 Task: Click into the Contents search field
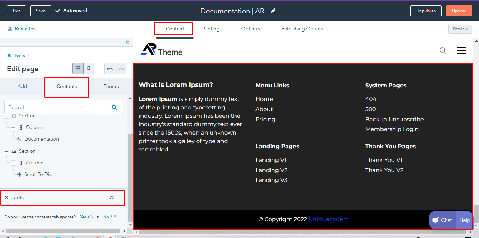click(x=56, y=107)
